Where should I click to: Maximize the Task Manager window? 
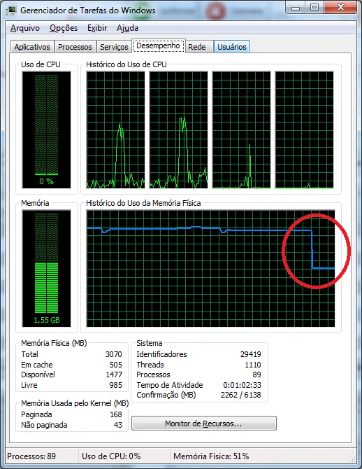click(x=314, y=8)
